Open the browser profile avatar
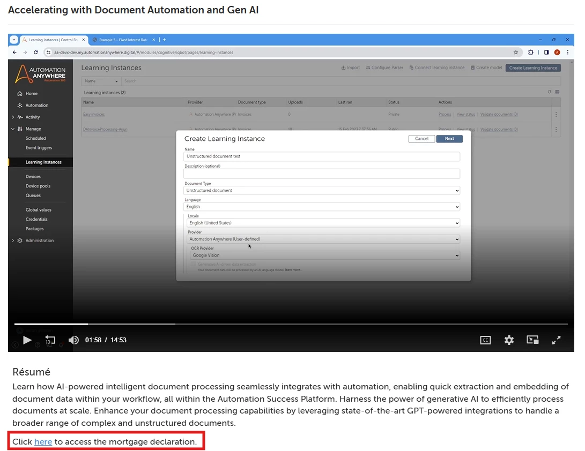The image size is (585, 451). tap(557, 52)
